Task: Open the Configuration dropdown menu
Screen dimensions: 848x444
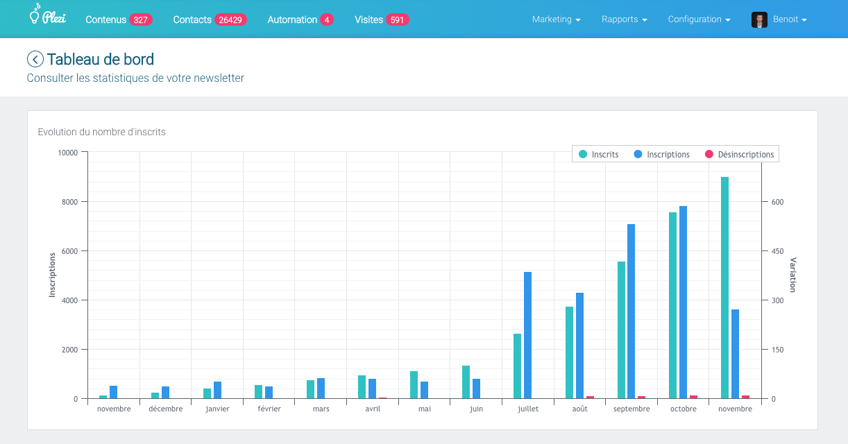Action: (699, 19)
